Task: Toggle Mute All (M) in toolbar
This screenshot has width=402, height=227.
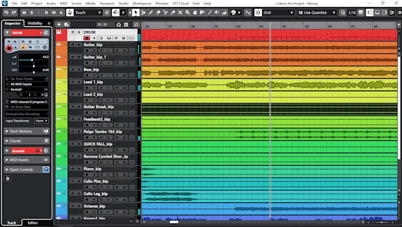Action: pyautogui.click(x=24, y=12)
